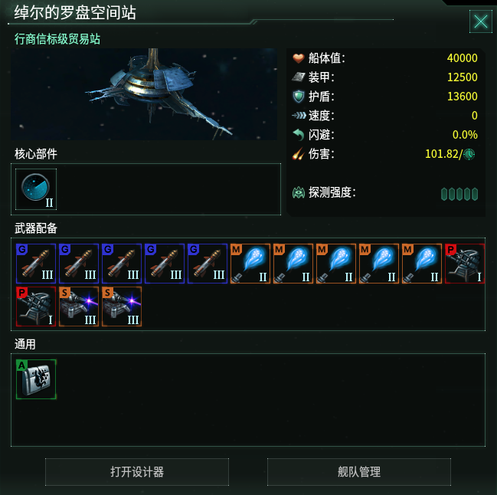The image size is (497, 495).
Task: Click the station ship preview image
Action: pyautogui.click(x=144, y=94)
